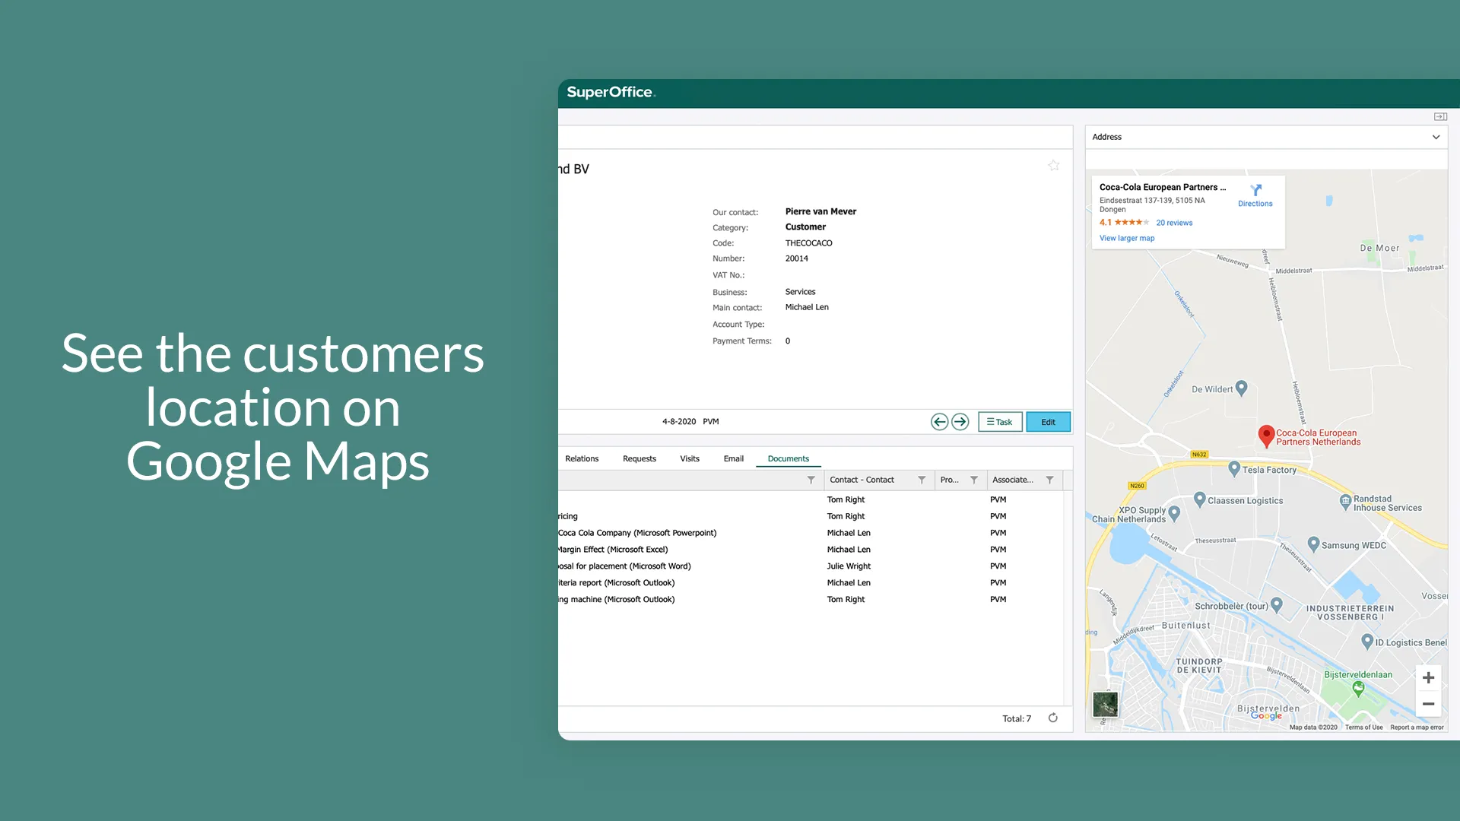Open the Contact column filter
The image size is (1460, 821).
(922, 480)
